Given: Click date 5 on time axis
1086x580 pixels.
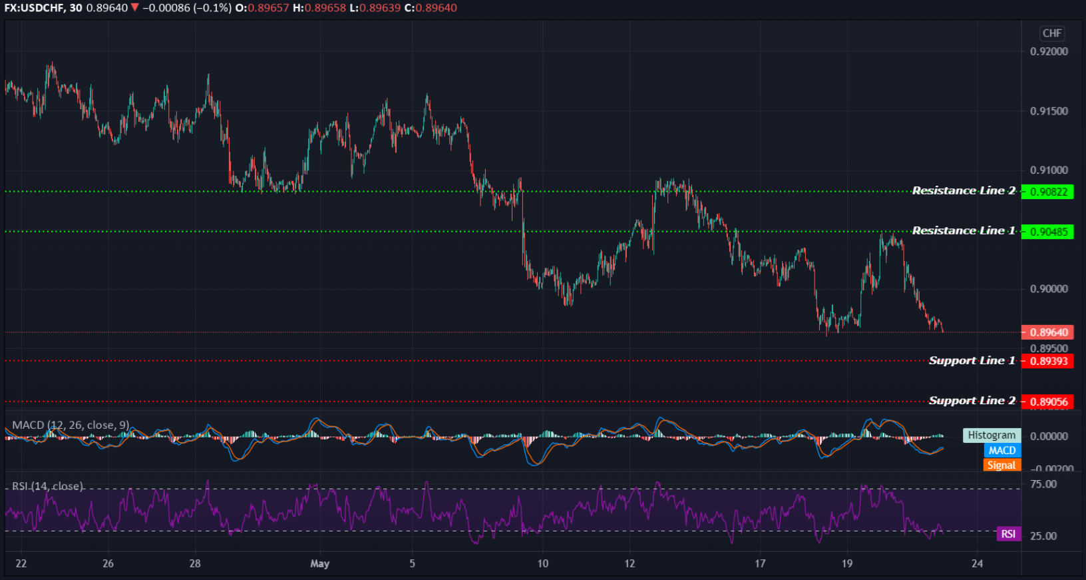Looking at the screenshot, I should pos(412,563).
